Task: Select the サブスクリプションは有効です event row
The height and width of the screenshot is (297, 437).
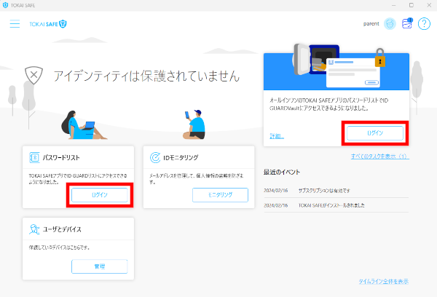Action: click(336, 191)
